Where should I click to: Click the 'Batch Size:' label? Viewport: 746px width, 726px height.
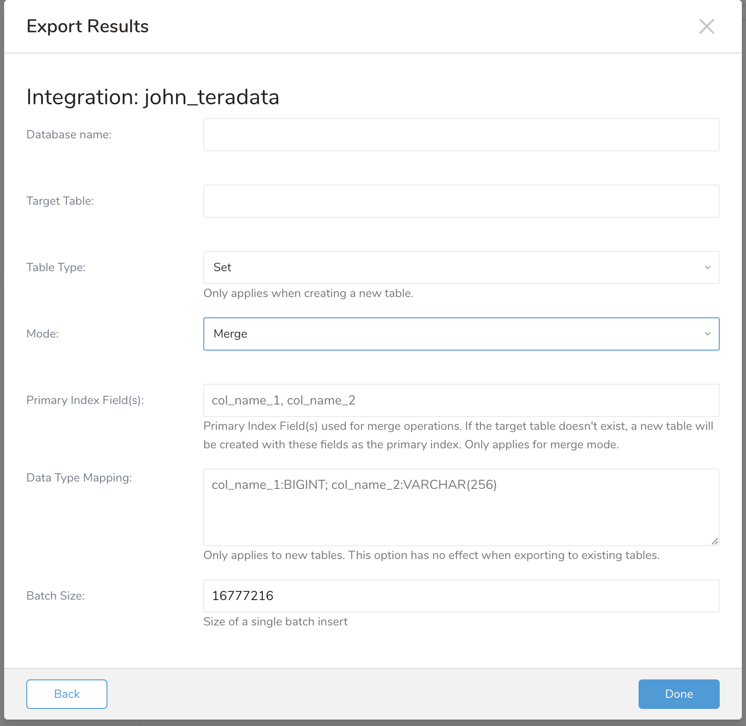pos(55,596)
